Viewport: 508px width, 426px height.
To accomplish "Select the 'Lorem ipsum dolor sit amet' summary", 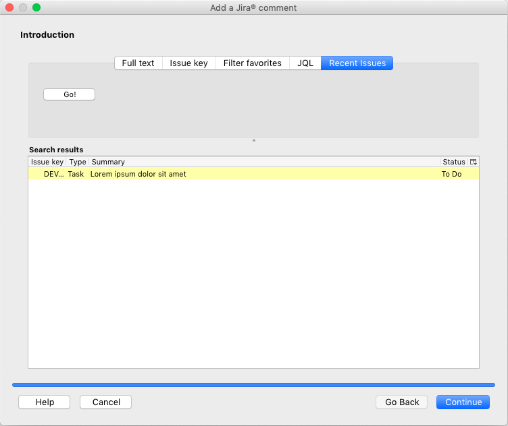I will point(138,174).
